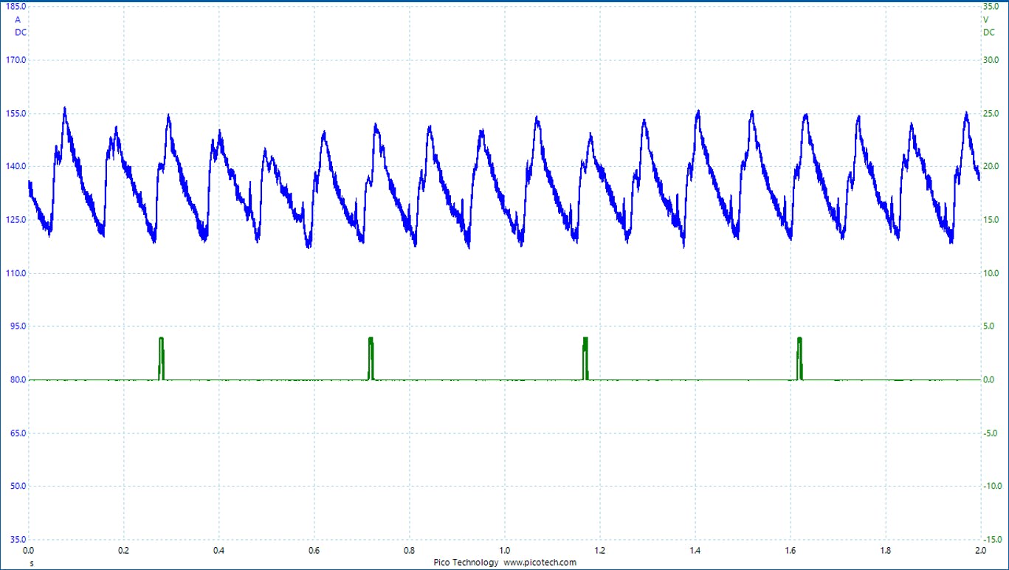
Task: Click the '1.0' midpoint time axis label
Action: point(505,550)
